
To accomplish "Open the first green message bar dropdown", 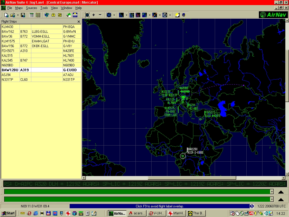I will coord(272,192).
